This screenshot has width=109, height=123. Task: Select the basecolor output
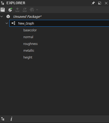30,30
